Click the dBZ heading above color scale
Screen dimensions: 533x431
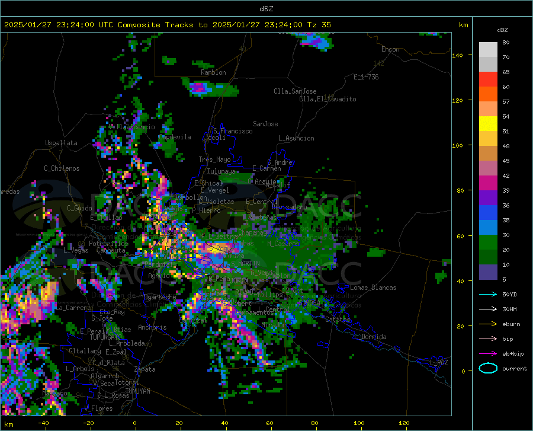coord(502,30)
